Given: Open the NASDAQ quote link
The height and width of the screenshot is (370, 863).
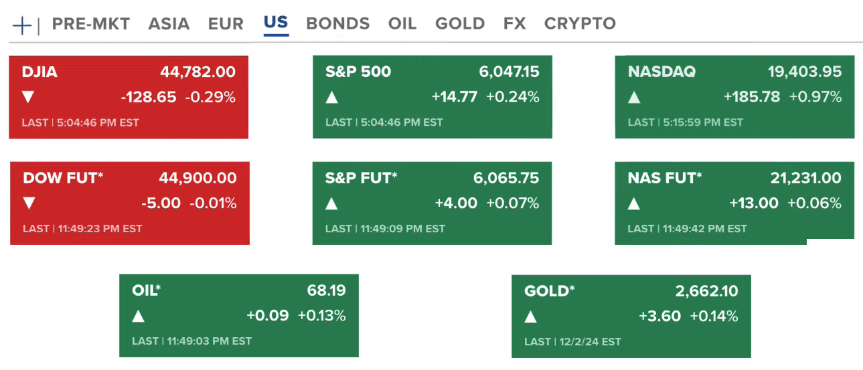Looking at the screenshot, I should click(661, 72).
